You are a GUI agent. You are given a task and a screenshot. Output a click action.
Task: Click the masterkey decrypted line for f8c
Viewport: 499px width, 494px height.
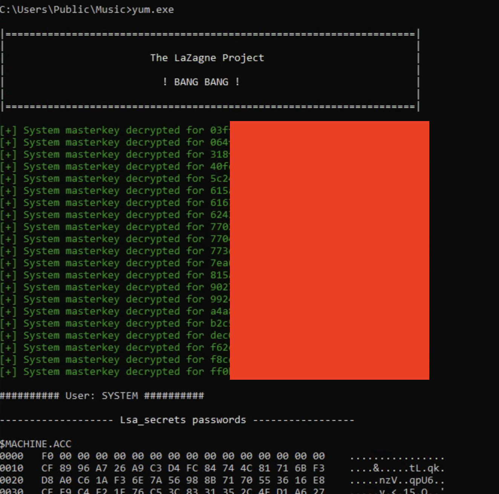(x=115, y=359)
